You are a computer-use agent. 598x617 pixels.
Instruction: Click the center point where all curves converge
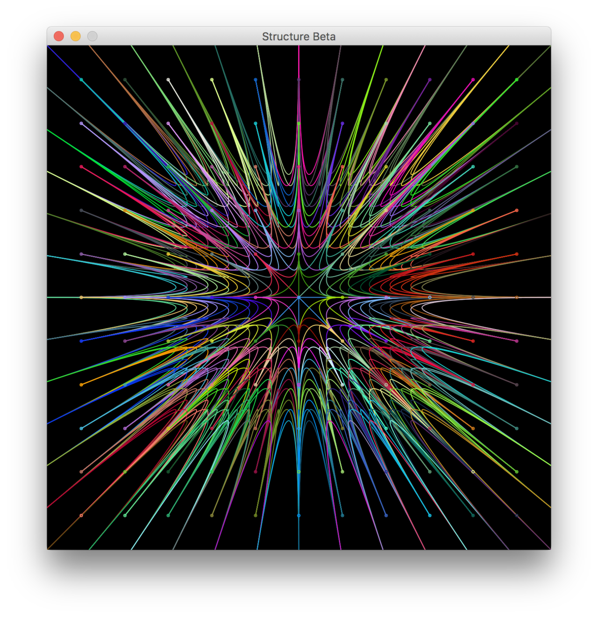coord(299,297)
